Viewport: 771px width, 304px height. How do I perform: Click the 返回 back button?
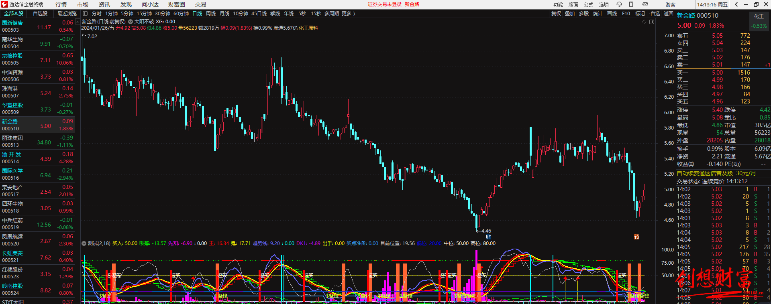tap(669, 14)
